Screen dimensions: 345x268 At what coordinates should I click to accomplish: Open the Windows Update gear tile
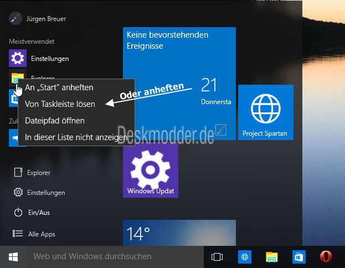click(x=151, y=170)
